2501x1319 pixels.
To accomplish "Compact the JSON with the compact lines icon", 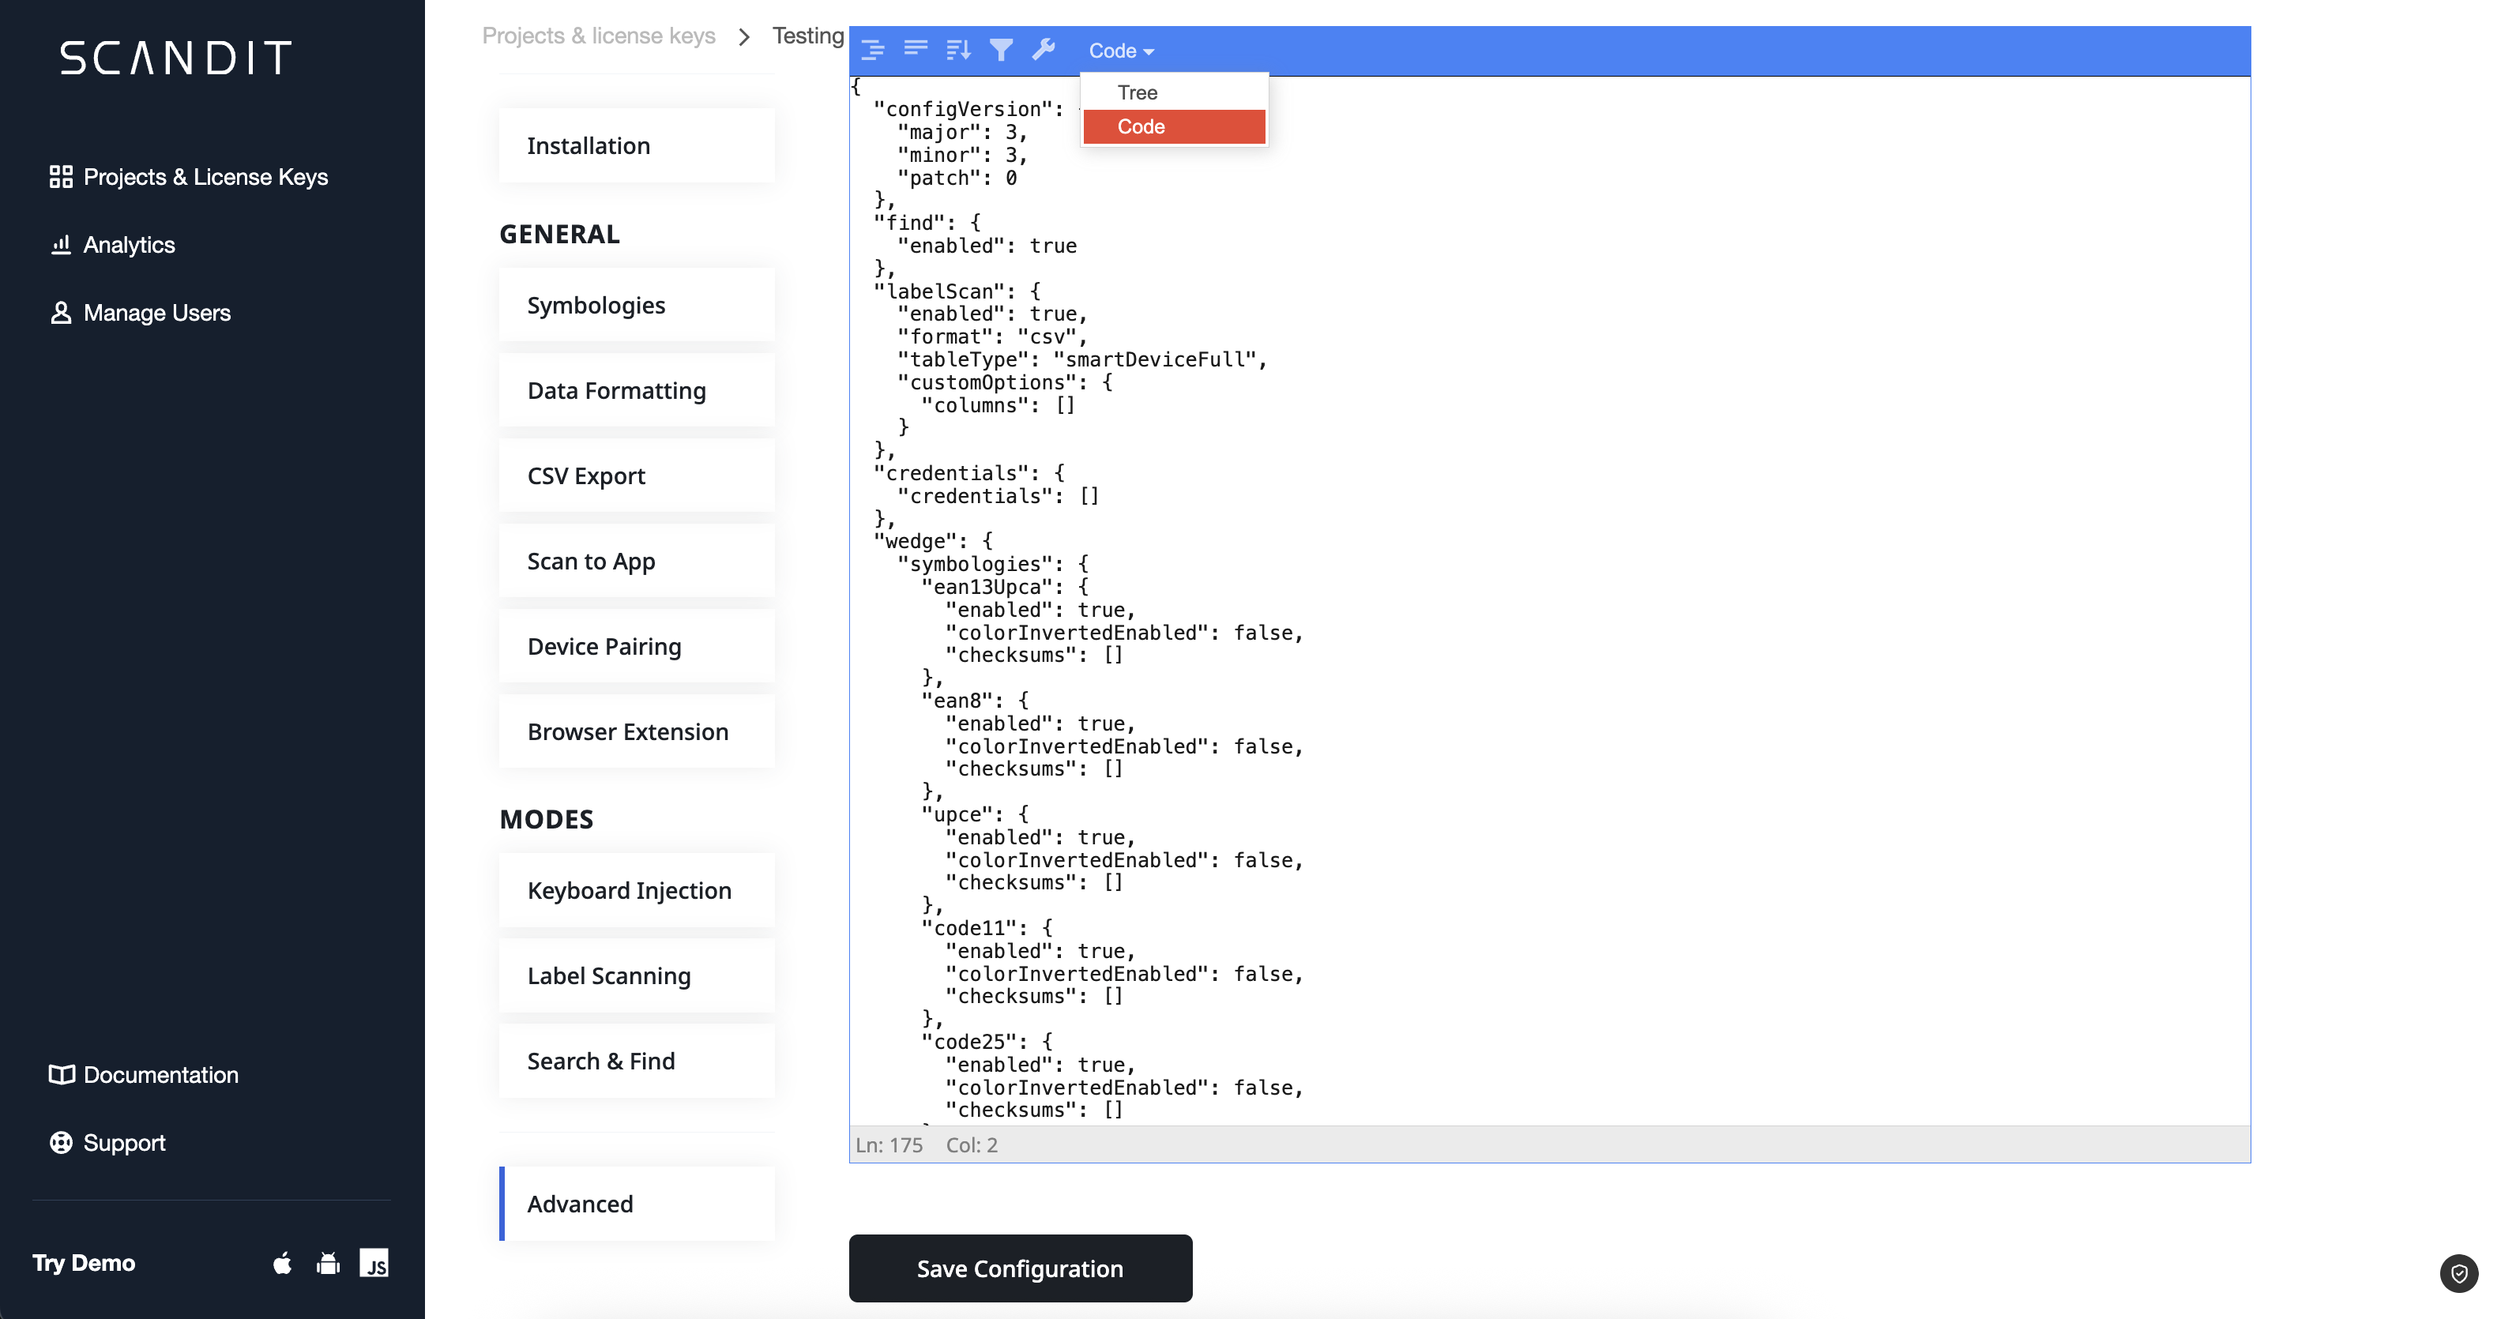I will 915,50.
